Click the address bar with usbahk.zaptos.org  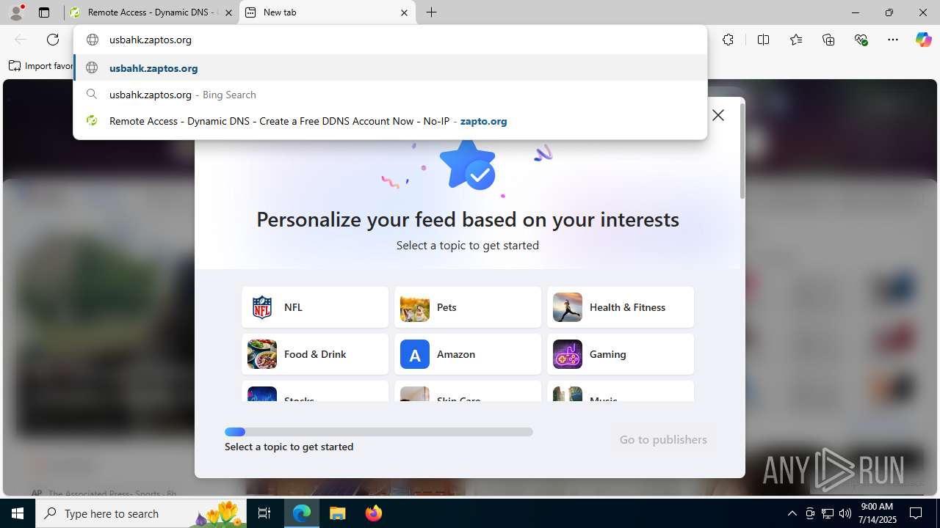point(390,40)
